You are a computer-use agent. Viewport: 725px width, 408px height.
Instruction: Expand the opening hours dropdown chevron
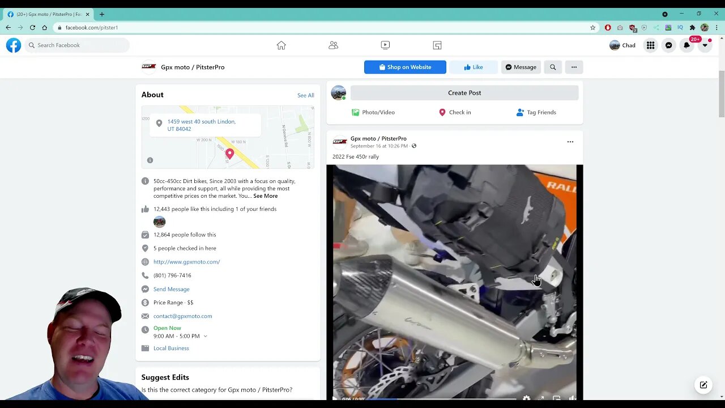coord(205,336)
